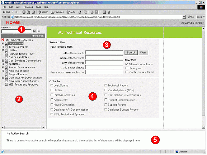The height and width of the screenshot is (155, 207).
Task: Check the Technical Papers Only In checkbox
Action: (x=105, y=85)
